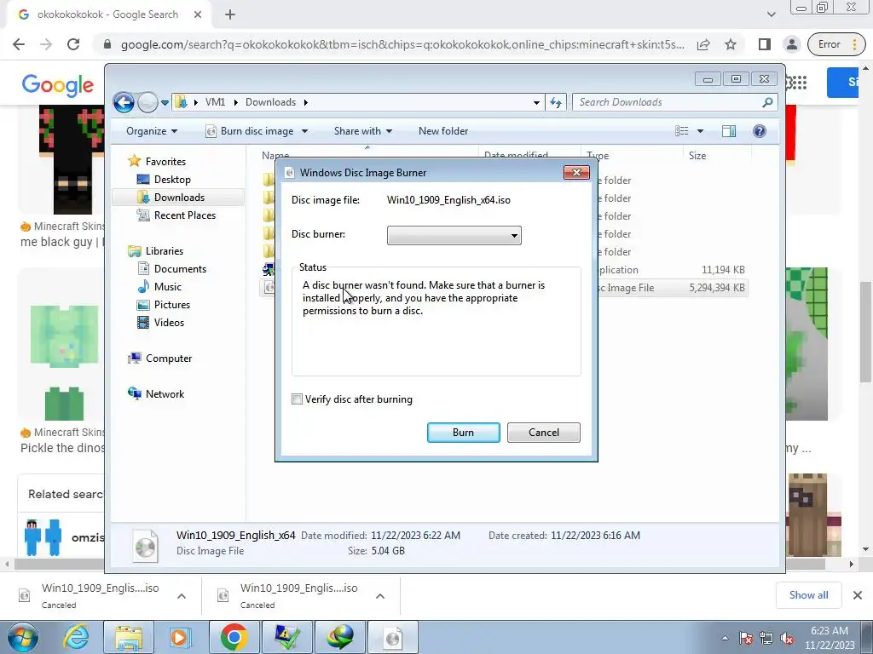The image size is (873, 654).
Task: Click VM1 in the address breadcrumb
Action: point(215,102)
